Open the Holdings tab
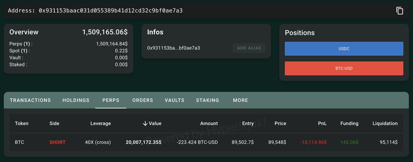The width and height of the screenshot is (413, 162). [76, 100]
